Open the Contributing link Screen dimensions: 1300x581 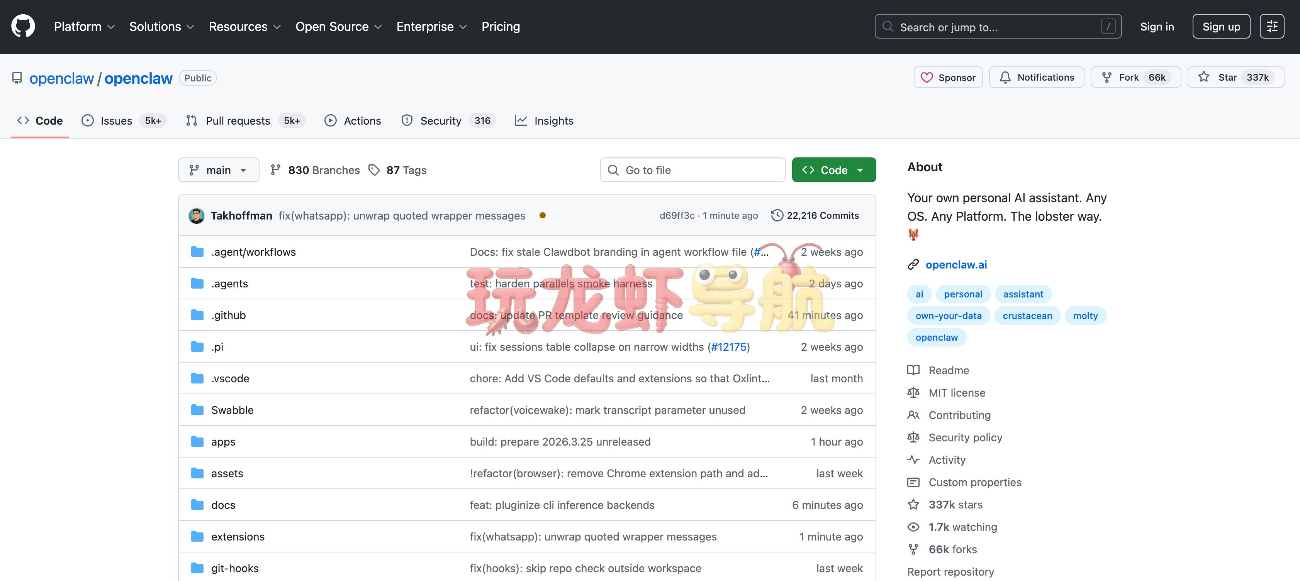(x=949, y=415)
